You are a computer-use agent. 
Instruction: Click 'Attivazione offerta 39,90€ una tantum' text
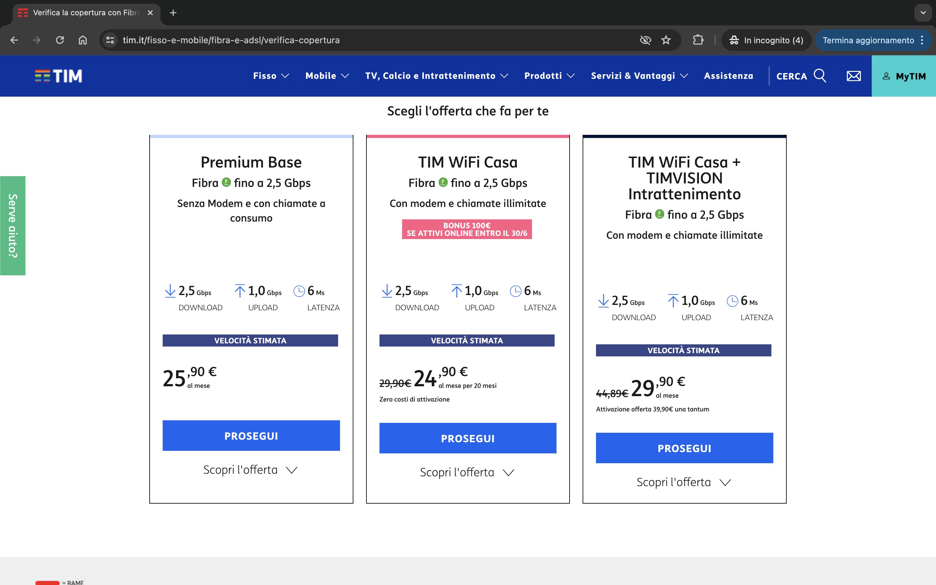click(x=652, y=409)
